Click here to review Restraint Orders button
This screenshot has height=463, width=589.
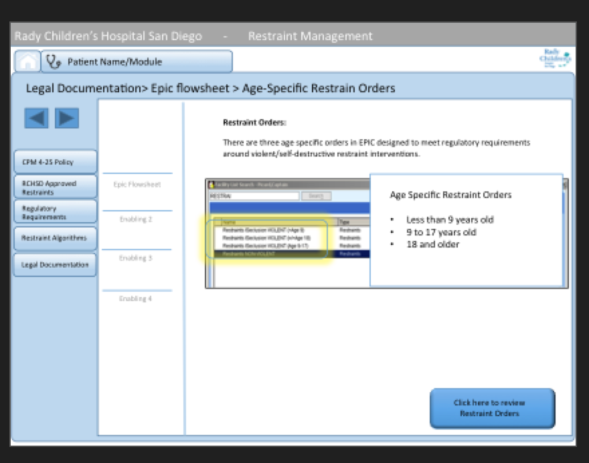click(x=493, y=408)
